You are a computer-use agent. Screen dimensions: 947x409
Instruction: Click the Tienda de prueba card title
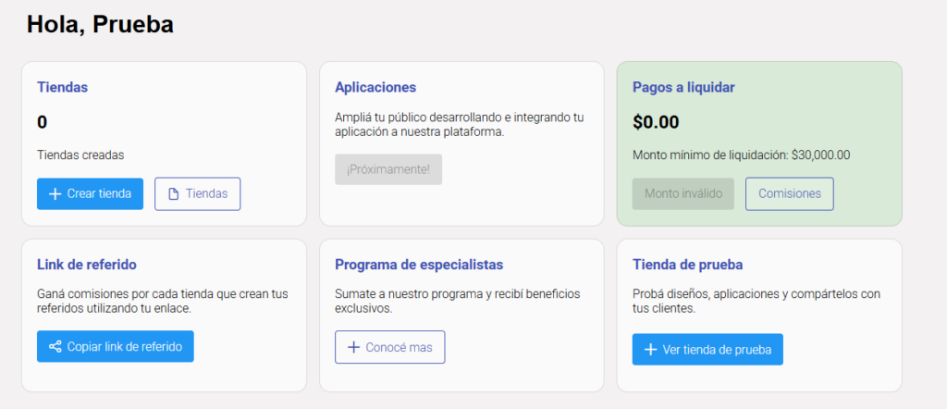click(688, 265)
